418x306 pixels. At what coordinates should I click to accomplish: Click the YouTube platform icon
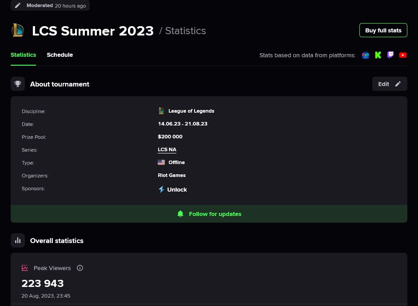pyautogui.click(x=402, y=55)
